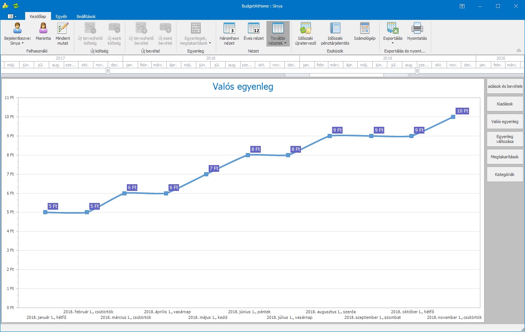This screenshot has width=525, height=332.
Task: Open the Megtakarítások chart view
Action: 505,157
